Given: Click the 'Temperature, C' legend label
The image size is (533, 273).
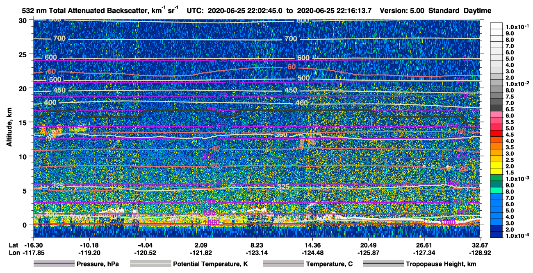Looking at the screenshot, I should [x=329, y=264].
